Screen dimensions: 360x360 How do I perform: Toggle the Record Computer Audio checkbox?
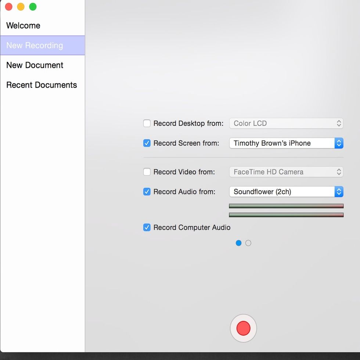coord(147,227)
